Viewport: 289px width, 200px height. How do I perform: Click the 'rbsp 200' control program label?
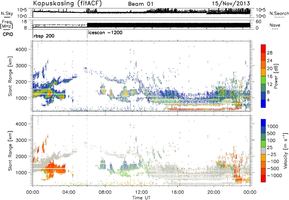(44, 36)
